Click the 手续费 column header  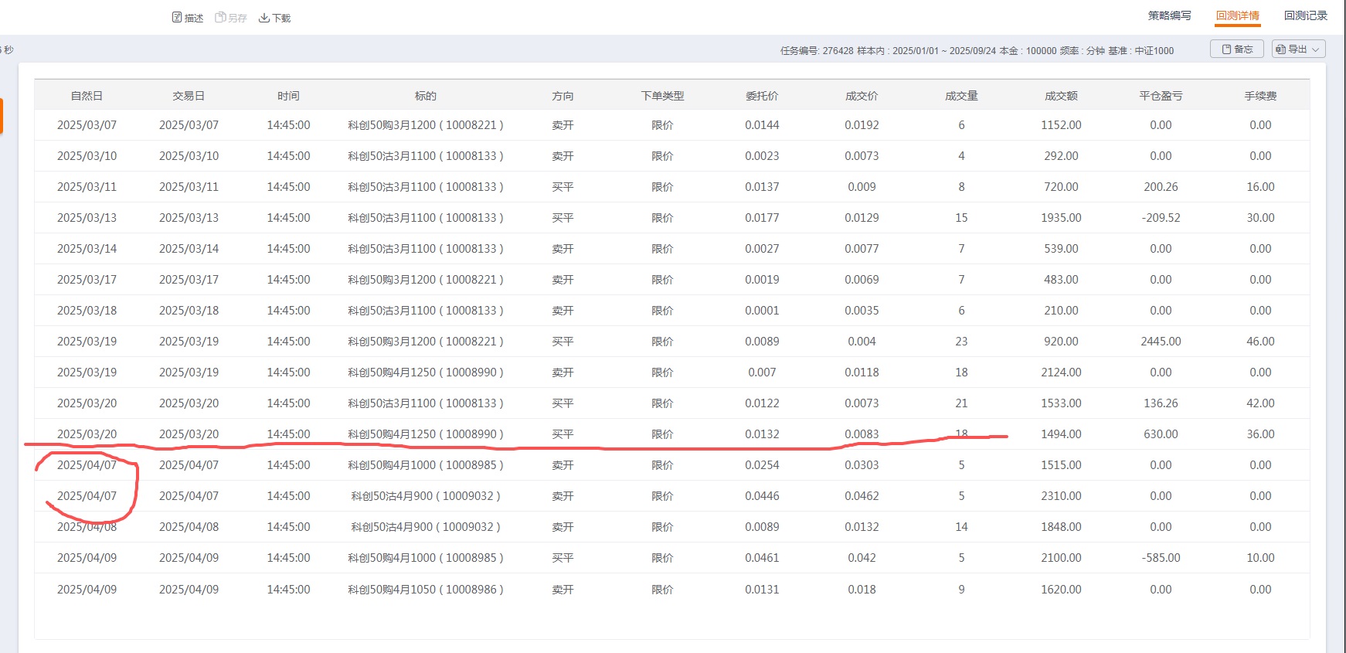tap(1260, 96)
